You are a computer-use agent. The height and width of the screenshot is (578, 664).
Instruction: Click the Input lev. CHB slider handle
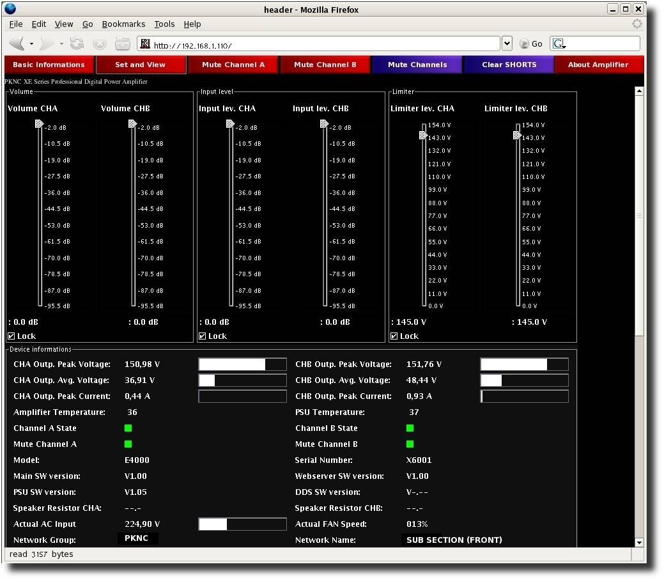point(325,124)
